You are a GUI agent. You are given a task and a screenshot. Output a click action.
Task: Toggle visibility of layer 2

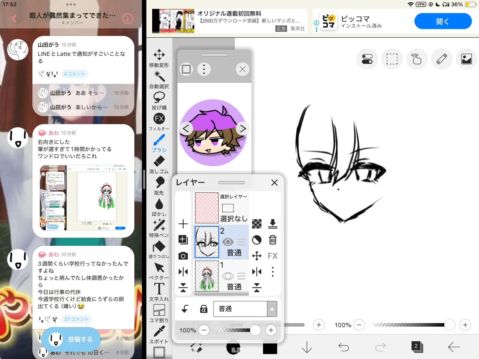point(228,242)
